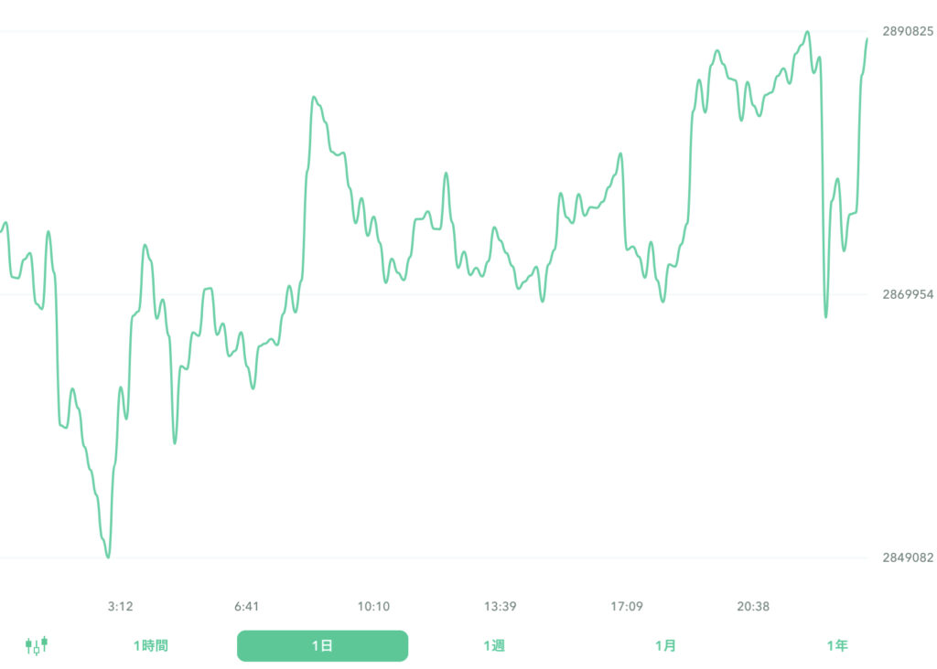Click the chart line's rightmost end point

pyautogui.click(x=867, y=39)
